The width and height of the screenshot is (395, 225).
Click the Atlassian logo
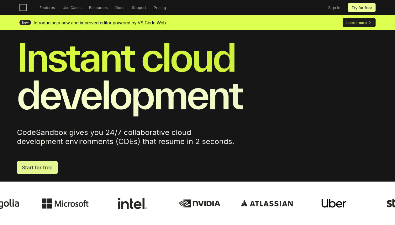point(267,203)
